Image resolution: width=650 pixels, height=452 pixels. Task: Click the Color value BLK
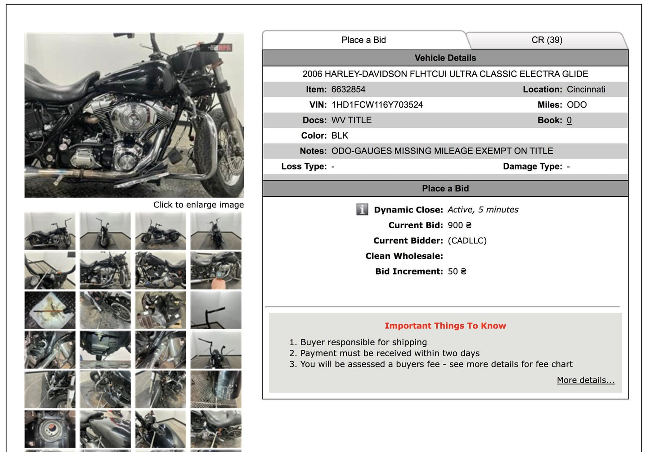coord(340,136)
